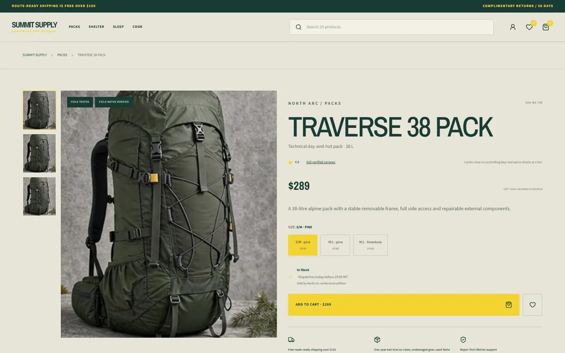This screenshot has height=353, width=565.
Task: Open the Cook menu item
Action: [x=137, y=27]
